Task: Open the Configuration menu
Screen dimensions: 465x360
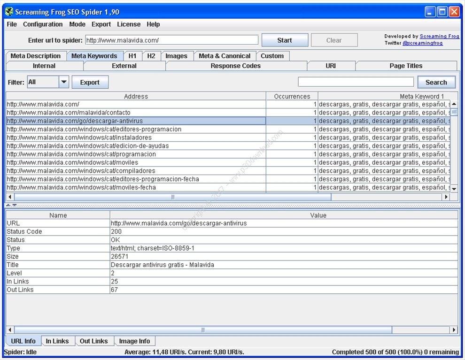Action: [43, 24]
